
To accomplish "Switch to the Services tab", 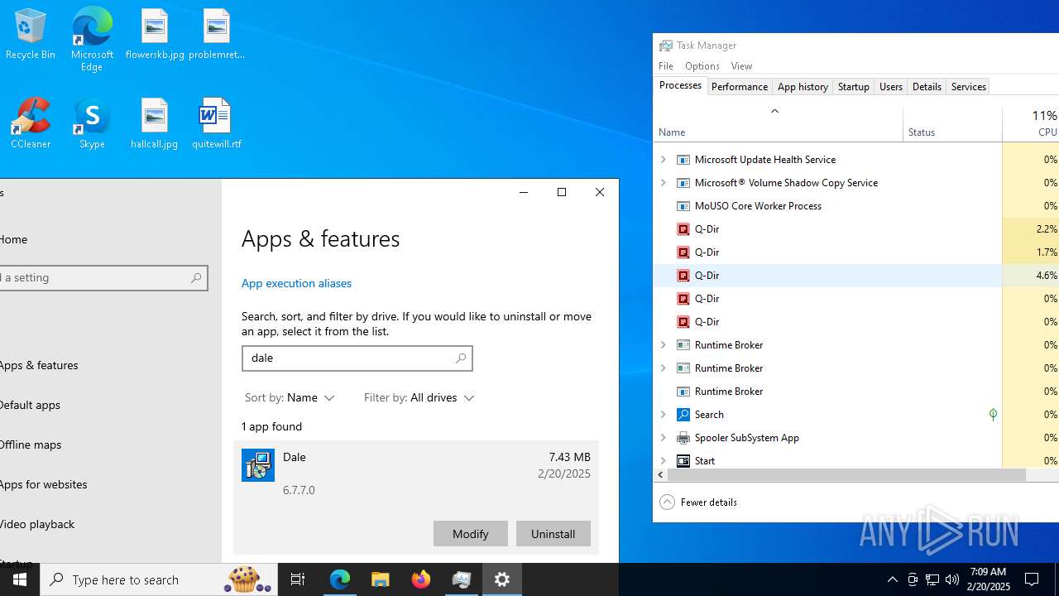I will 968,87.
